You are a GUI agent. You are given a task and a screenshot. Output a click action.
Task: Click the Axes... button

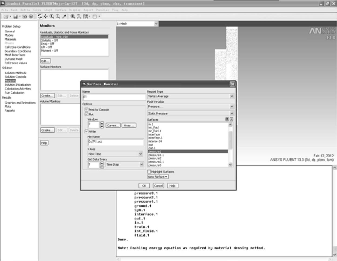(x=129, y=125)
